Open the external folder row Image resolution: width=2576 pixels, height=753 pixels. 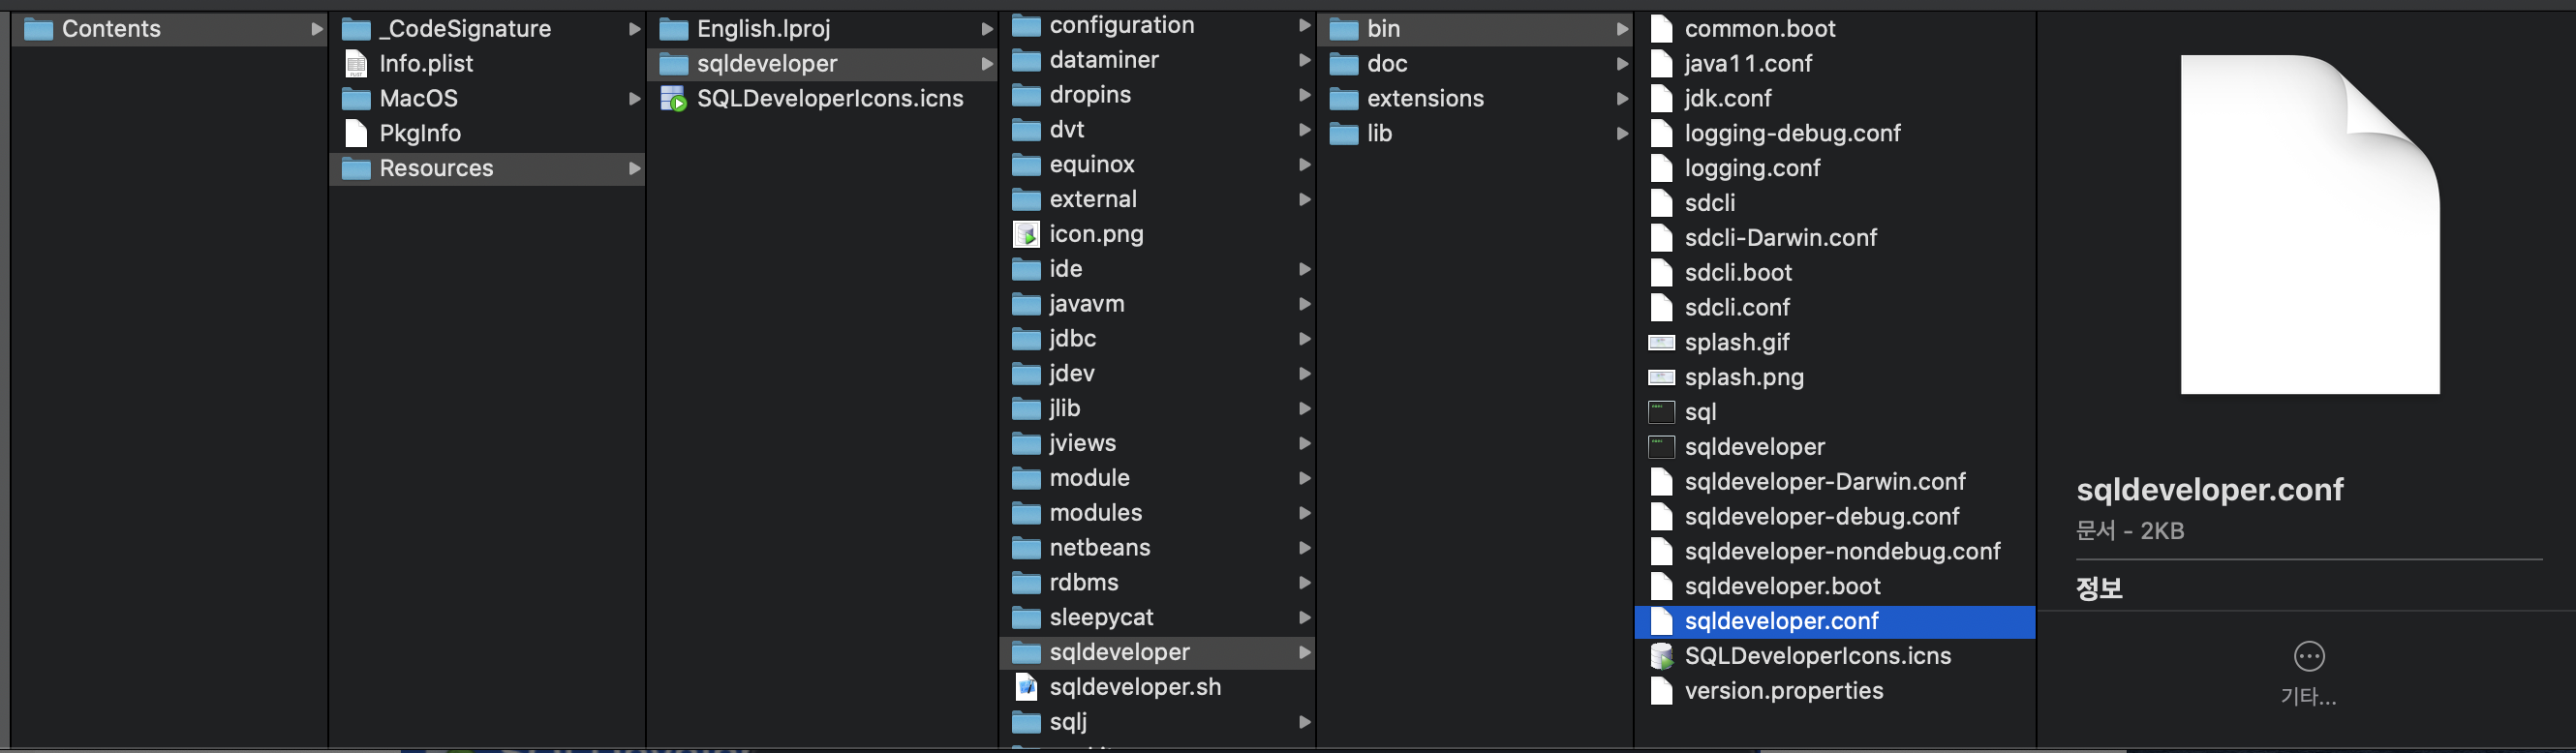1157,199
